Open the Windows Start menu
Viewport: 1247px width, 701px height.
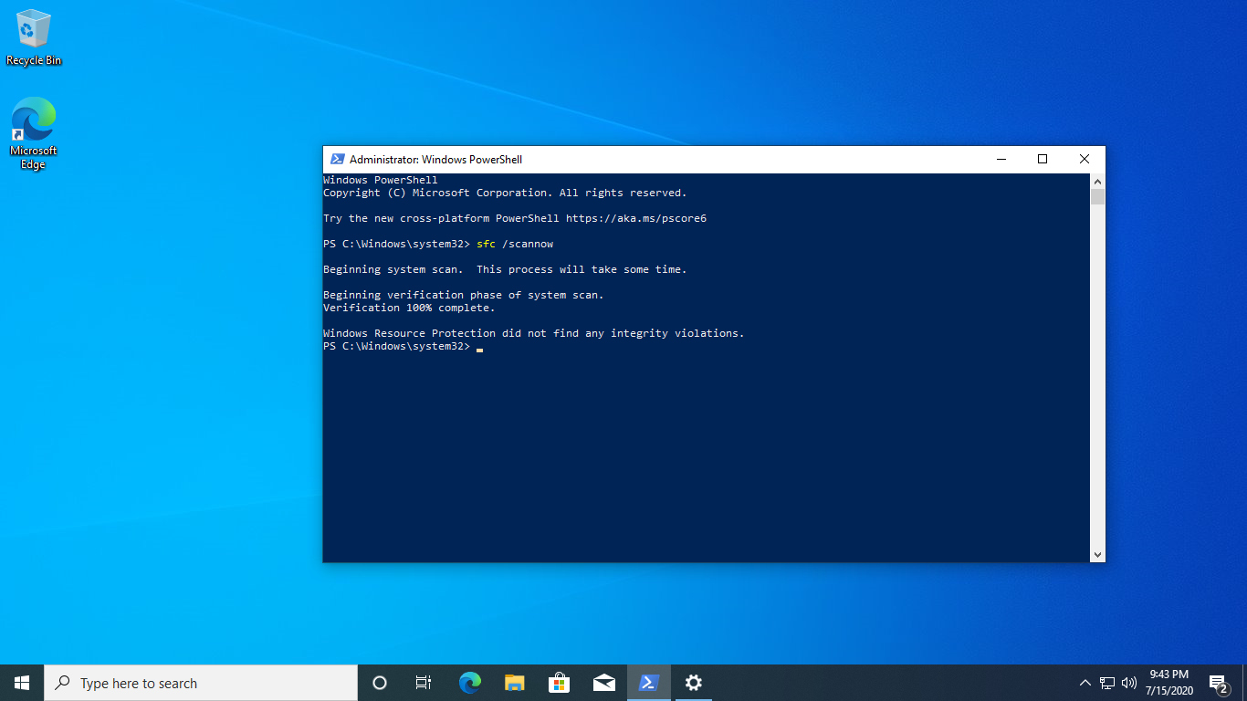pyautogui.click(x=22, y=683)
